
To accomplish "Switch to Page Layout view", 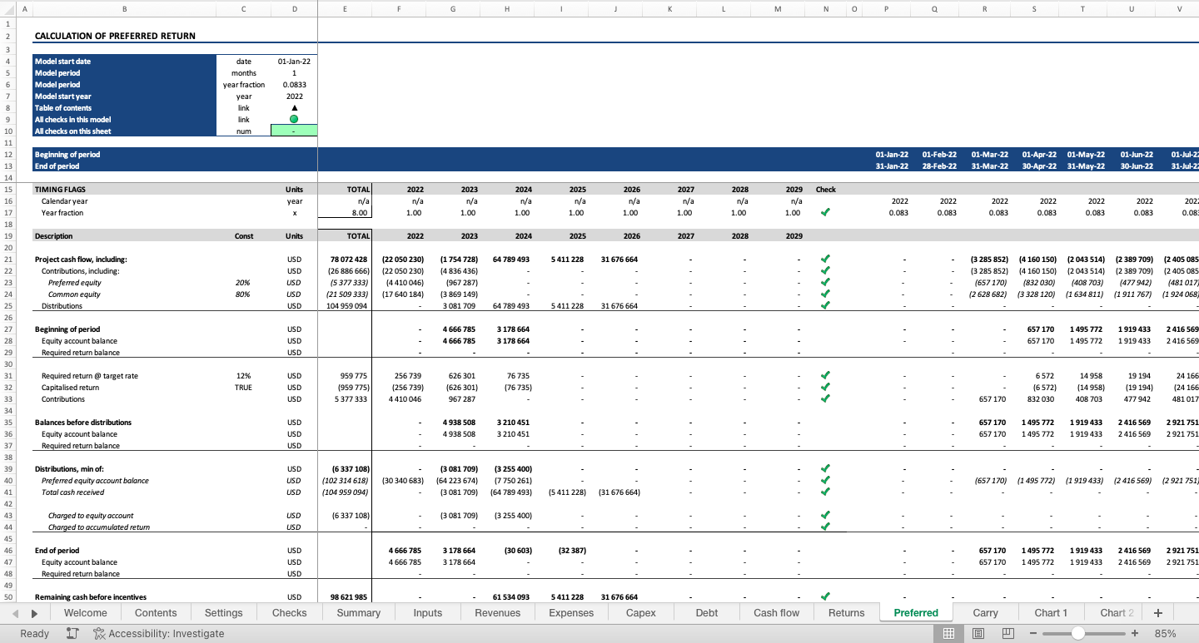I will [x=978, y=633].
